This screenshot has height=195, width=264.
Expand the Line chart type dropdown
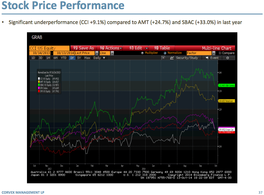(x=112, y=53)
